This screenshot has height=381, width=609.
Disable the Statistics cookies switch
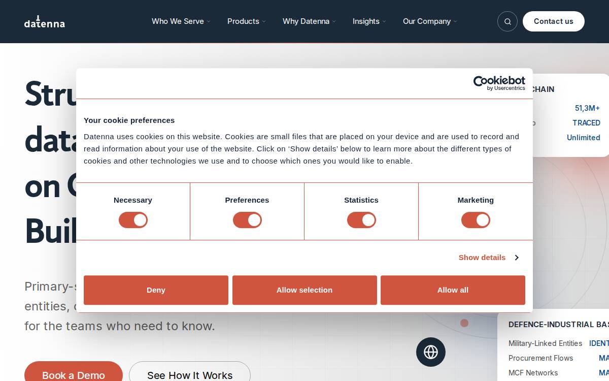coord(361,220)
